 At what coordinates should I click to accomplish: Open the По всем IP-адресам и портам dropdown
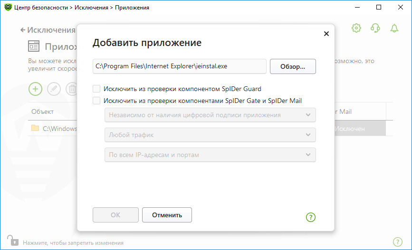click(x=210, y=155)
